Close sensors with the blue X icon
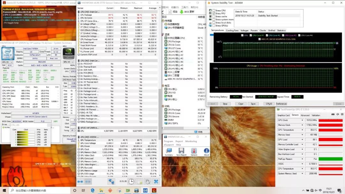This screenshot has width=345, height=194. 156,181
